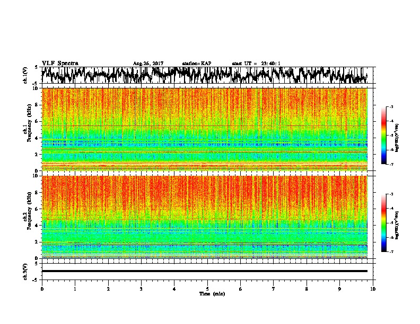Click the "-3" tick of the ch.2 colorbar
The height and width of the screenshot is (324, 420).
pyautogui.click(x=391, y=194)
